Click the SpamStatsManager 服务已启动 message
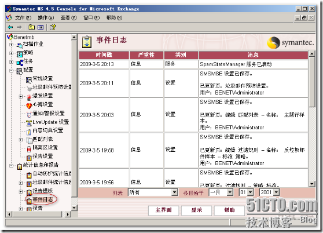The image size is (323, 233). point(236,64)
